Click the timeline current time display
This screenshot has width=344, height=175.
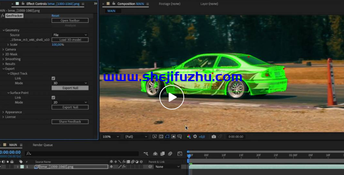click(x=10, y=152)
